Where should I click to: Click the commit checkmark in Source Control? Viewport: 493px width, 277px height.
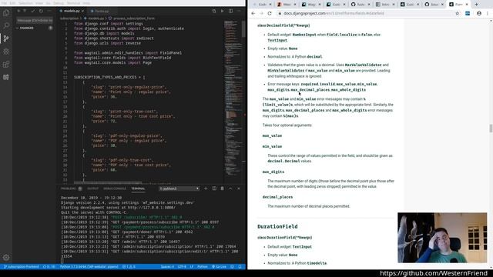pyautogui.click(x=33, y=11)
